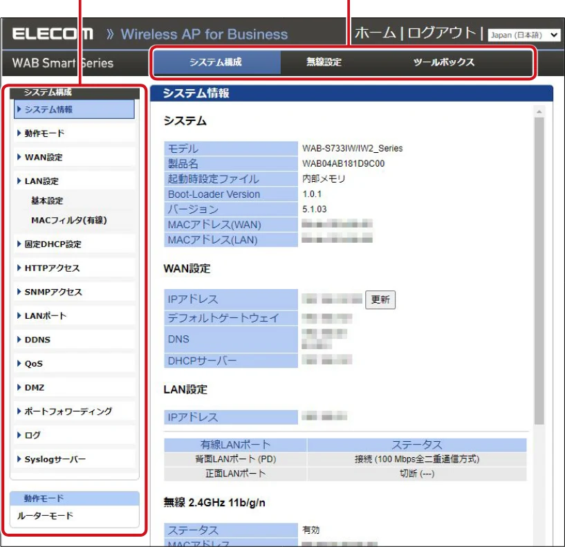
Task: Click the 無線 2.4GHz 11b/g/n heading
Action: click(214, 502)
